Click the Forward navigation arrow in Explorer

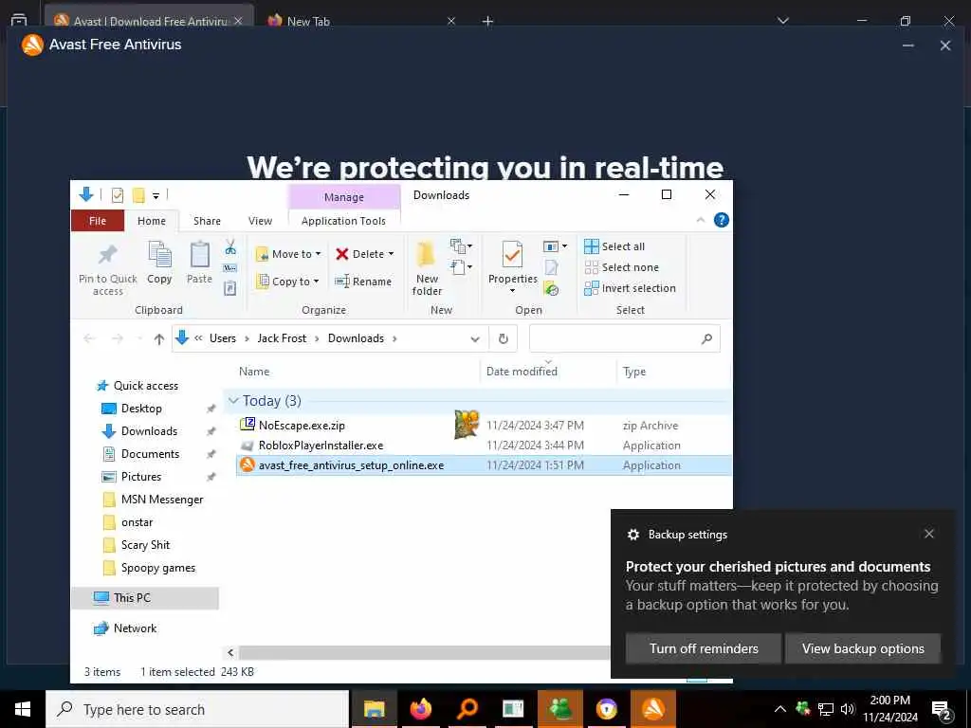point(117,338)
